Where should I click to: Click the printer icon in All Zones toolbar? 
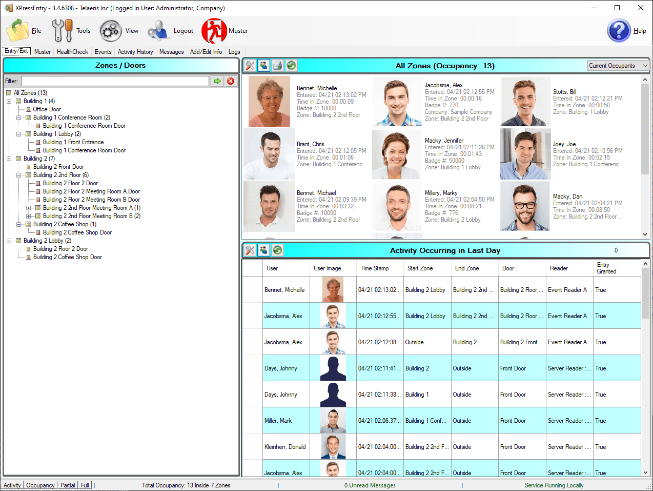(277, 66)
